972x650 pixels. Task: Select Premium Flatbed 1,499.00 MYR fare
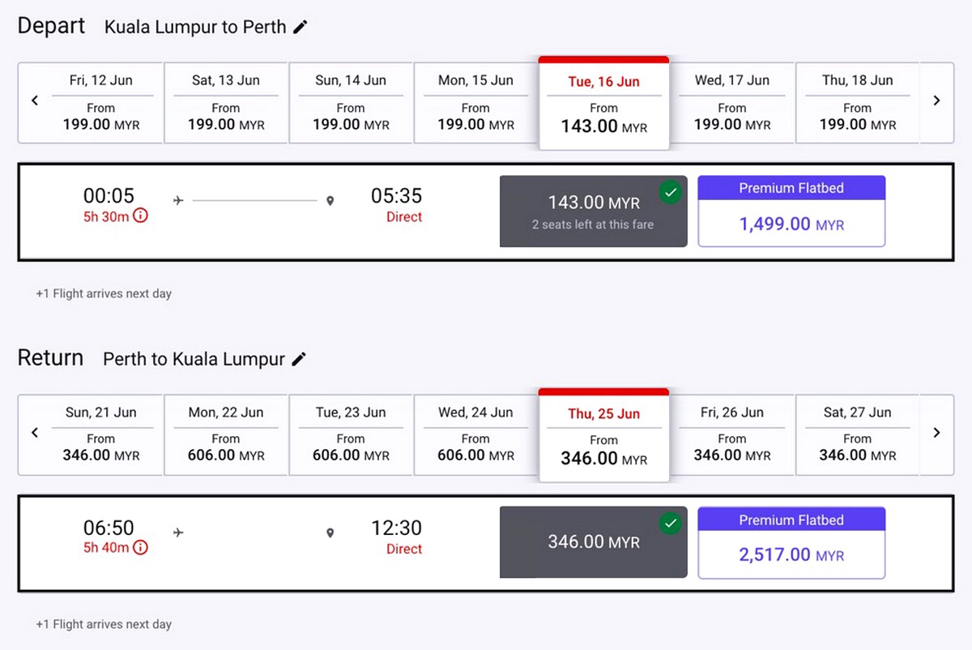[791, 211]
